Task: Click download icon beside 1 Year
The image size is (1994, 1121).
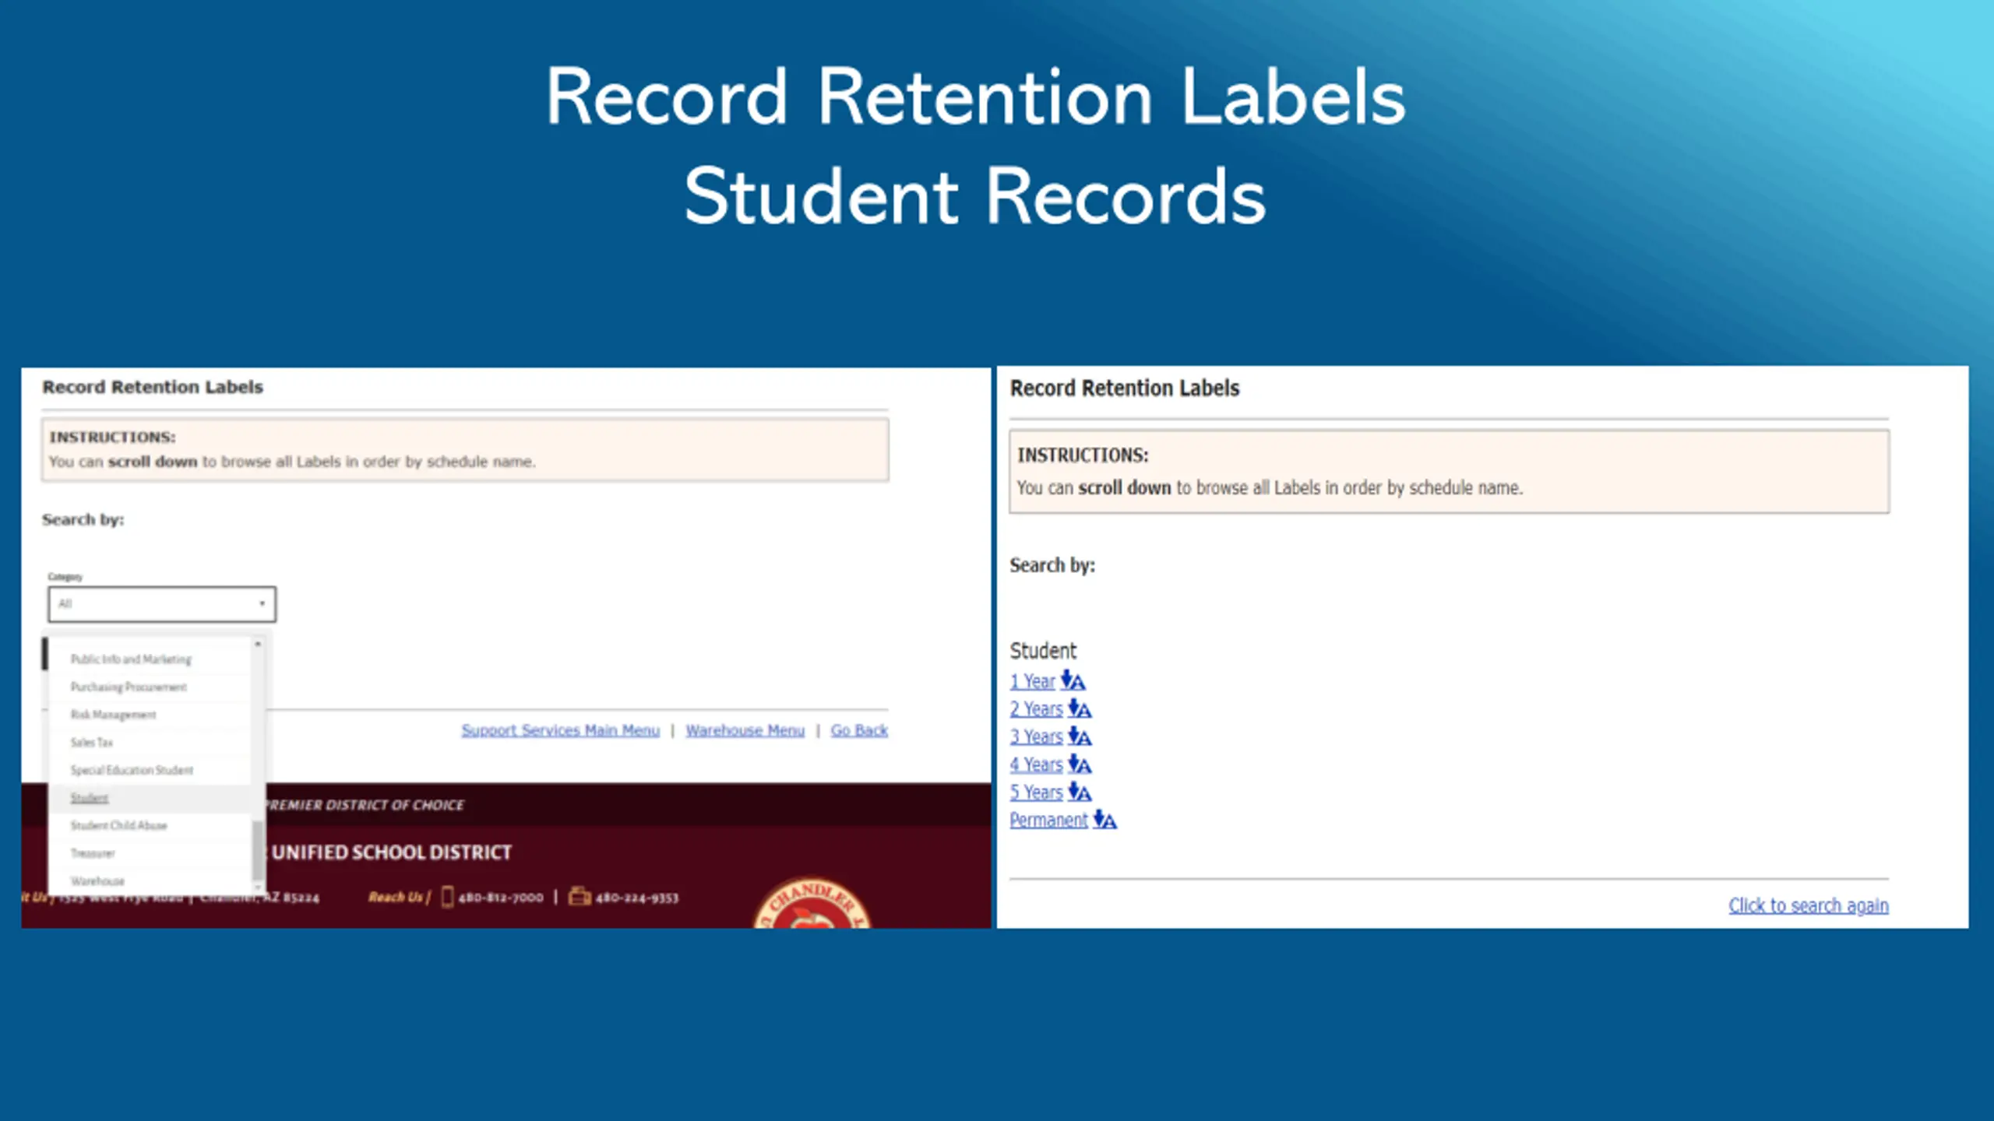Action: pos(1073,681)
